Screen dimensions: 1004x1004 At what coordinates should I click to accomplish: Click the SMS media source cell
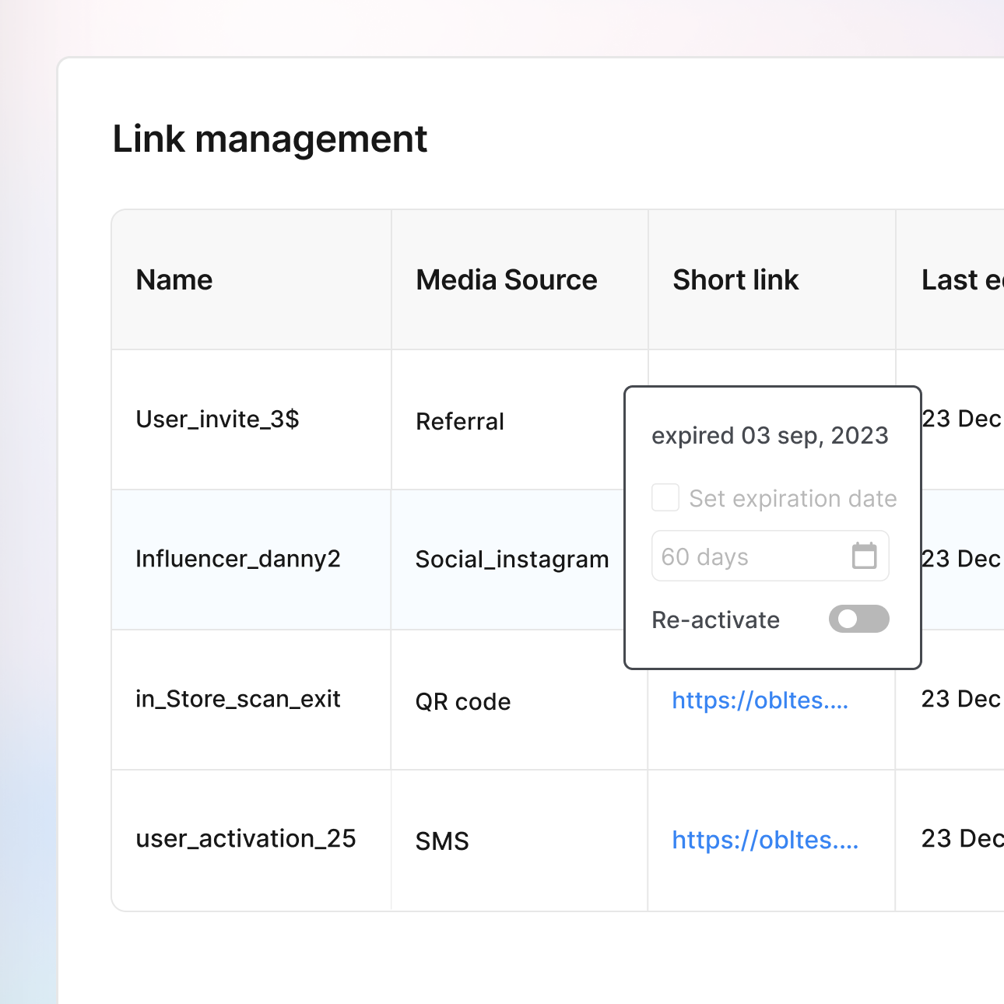point(442,841)
